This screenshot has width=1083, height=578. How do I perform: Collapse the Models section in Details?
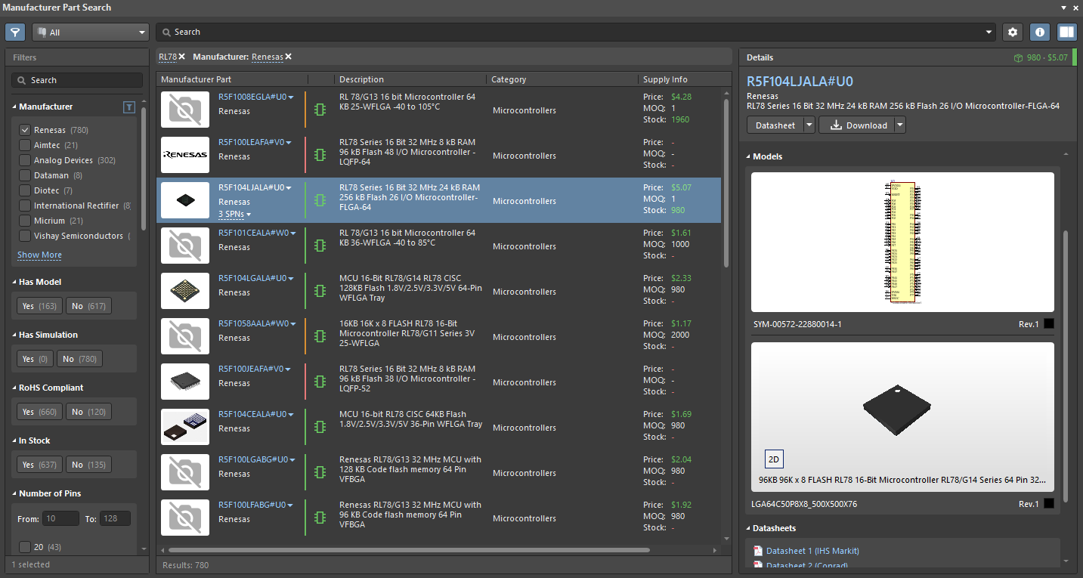[748, 156]
